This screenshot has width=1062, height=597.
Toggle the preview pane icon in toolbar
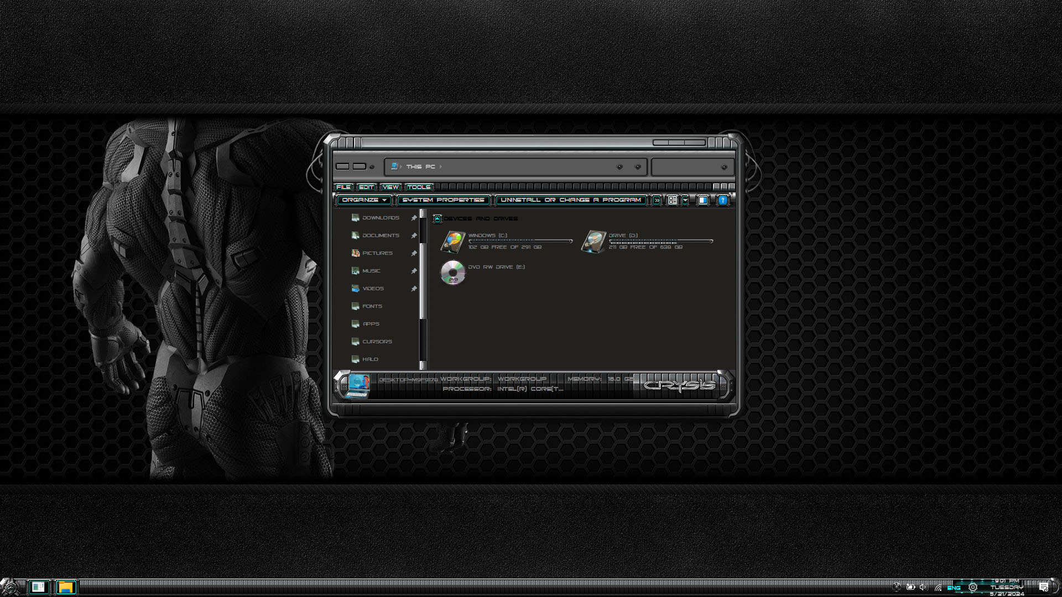coord(702,200)
